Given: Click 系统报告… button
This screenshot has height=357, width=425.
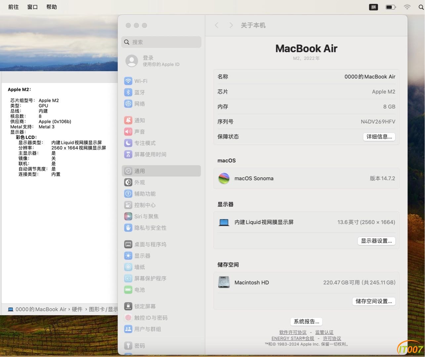Looking at the screenshot, I should click(306, 321).
